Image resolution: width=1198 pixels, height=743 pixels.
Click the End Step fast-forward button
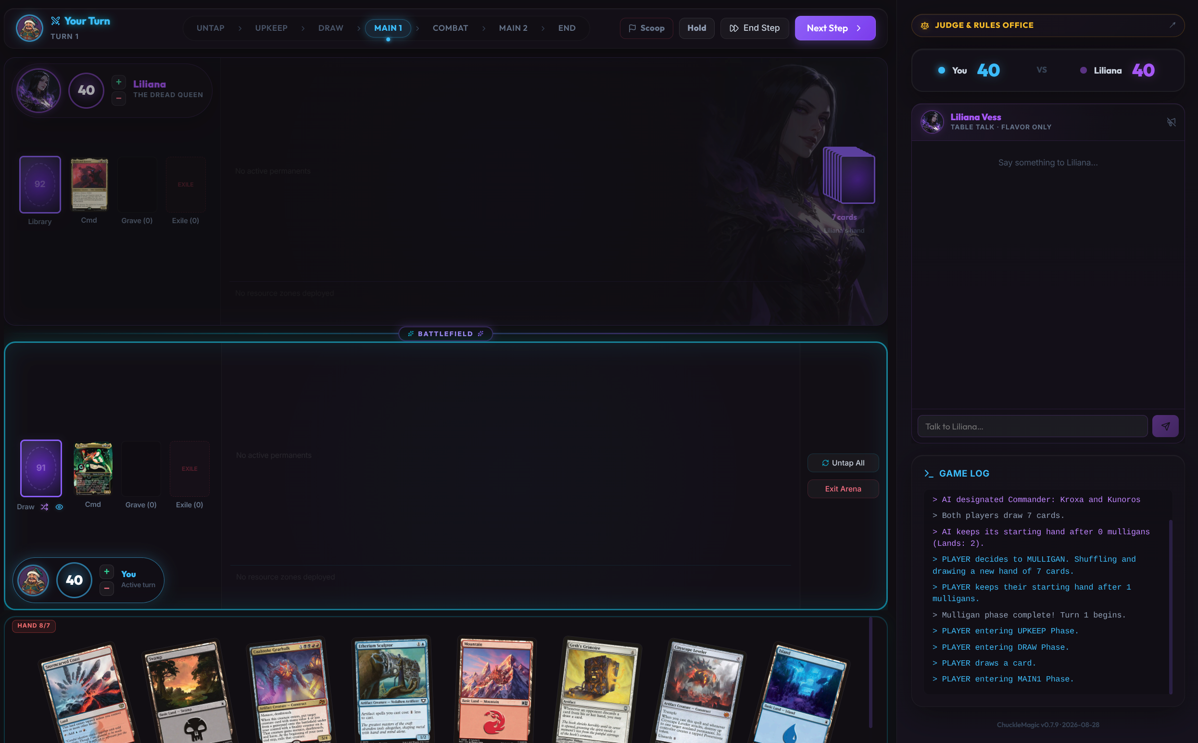point(754,28)
